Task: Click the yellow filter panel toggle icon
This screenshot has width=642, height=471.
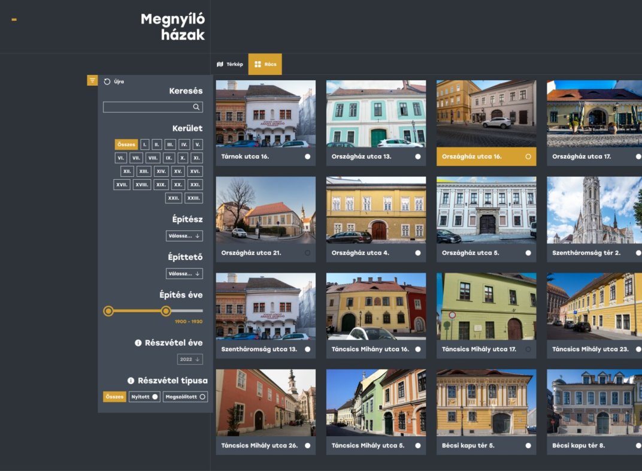Action: [x=92, y=80]
